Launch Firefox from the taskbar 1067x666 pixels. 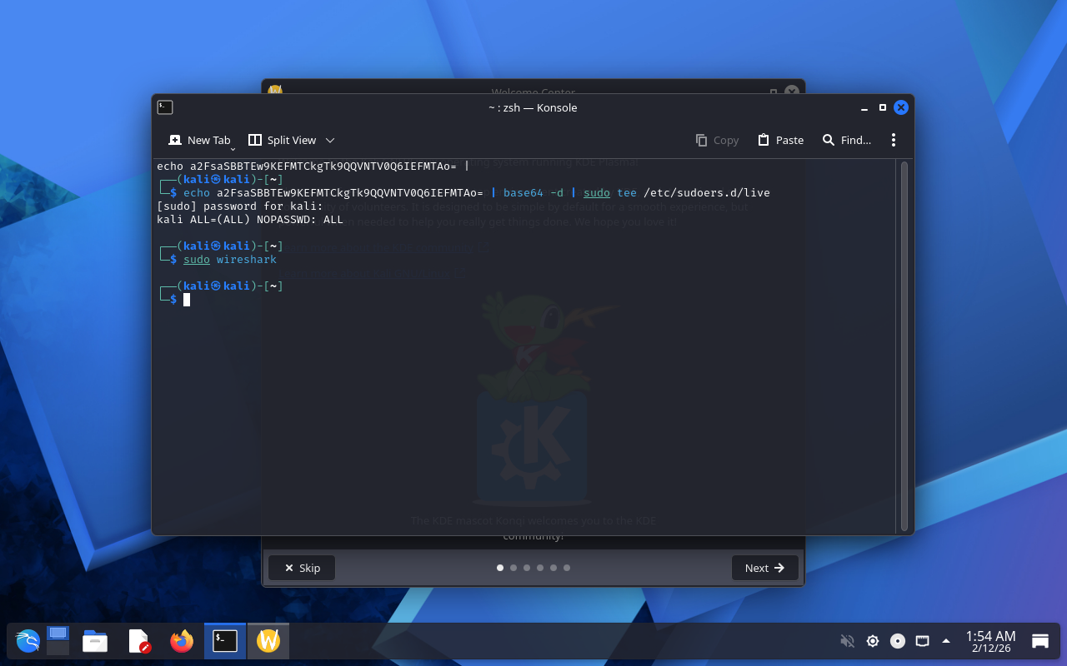click(x=181, y=641)
